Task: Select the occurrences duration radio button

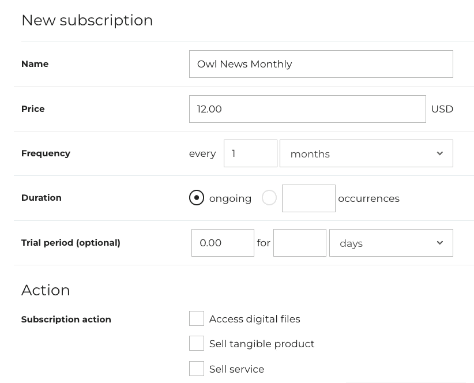Action: coord(269,198)
